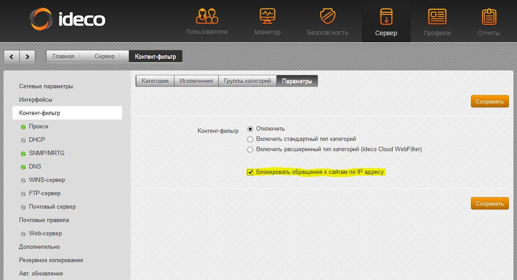Select Включить стандартный тип категорий option
This screenshot has width=517, height=280.
click(250, 140)
